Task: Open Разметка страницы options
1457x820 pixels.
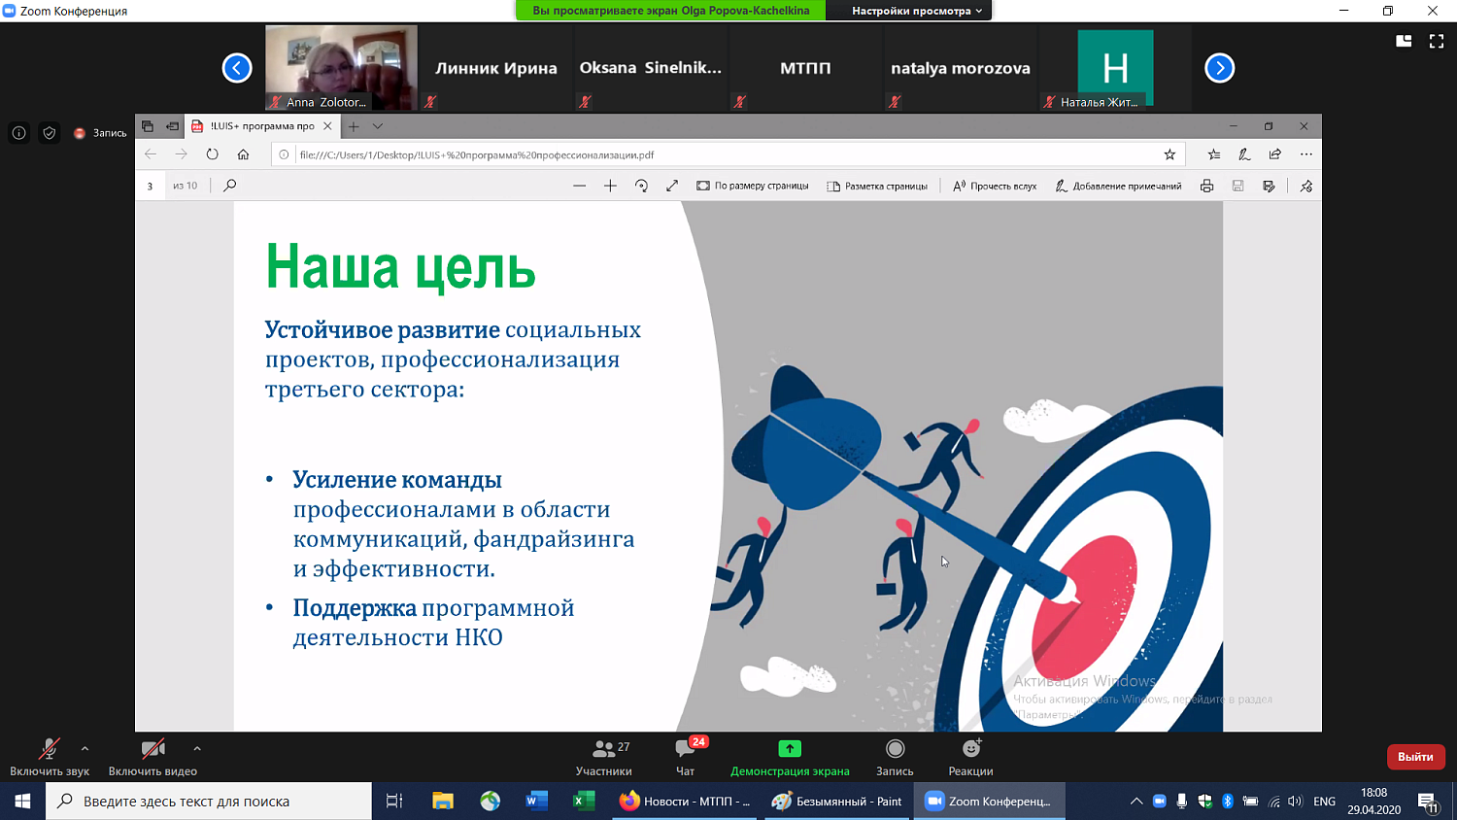Action: coord(878,186)
